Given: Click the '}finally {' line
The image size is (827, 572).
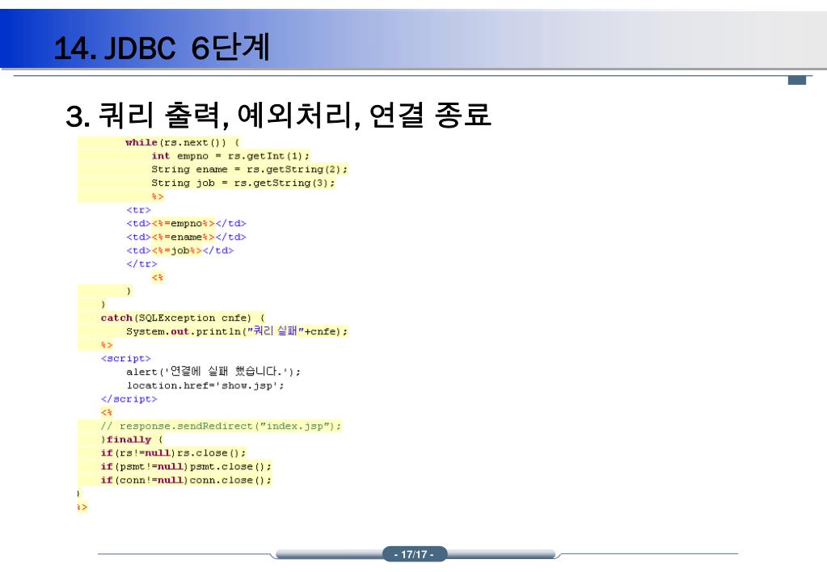Looking at the screenshot, I should [x=132, y=440].
